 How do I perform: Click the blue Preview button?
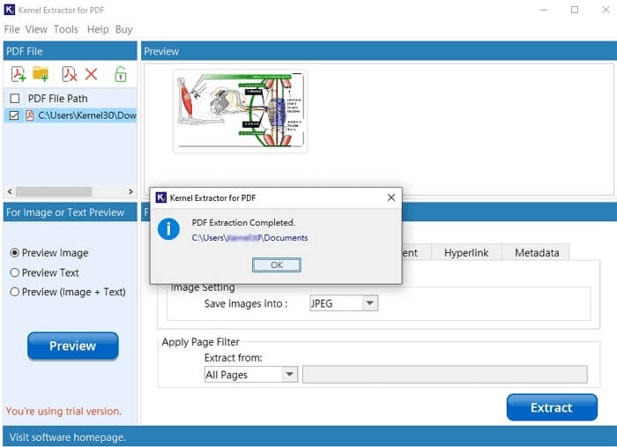[x=73, y=346]
